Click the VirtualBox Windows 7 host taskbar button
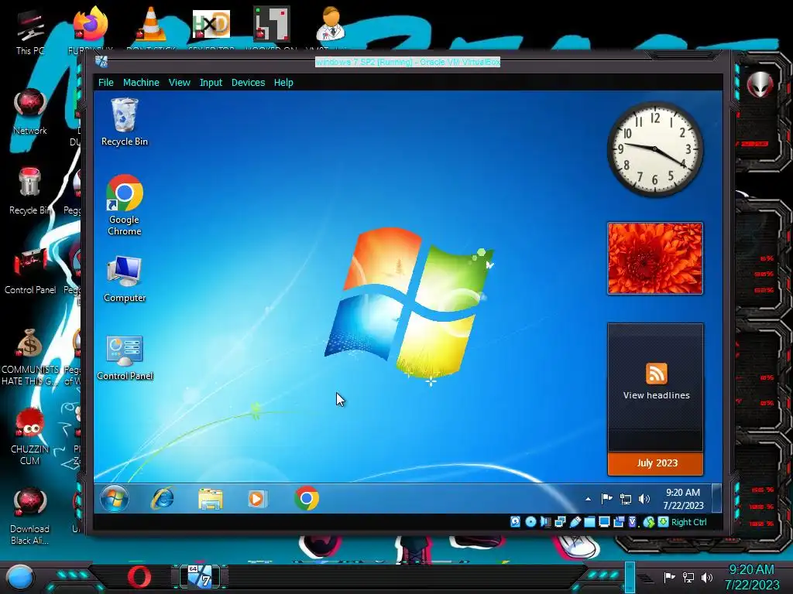Viewport: 793px width, 594px height. [199, 576]
